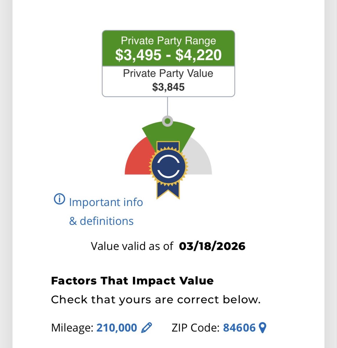The image size is (337, 348).
Task: Click the gray circle gauge pointer marker
Action: [167, 121]
